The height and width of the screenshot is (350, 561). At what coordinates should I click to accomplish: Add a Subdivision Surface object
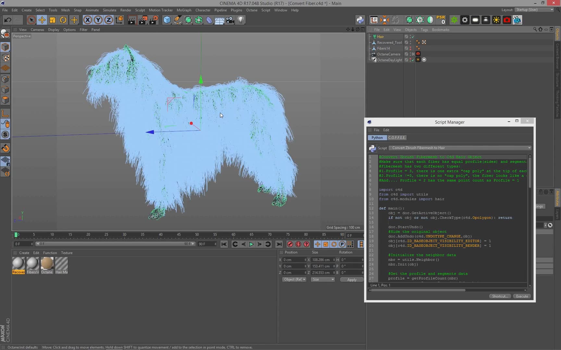(189, 20)
